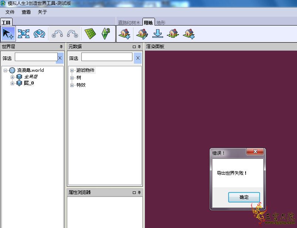The height and width of the screenshot is (228, 297).
Task: Click the layer stack icon beside 层_0
Action: coord(19,83)
